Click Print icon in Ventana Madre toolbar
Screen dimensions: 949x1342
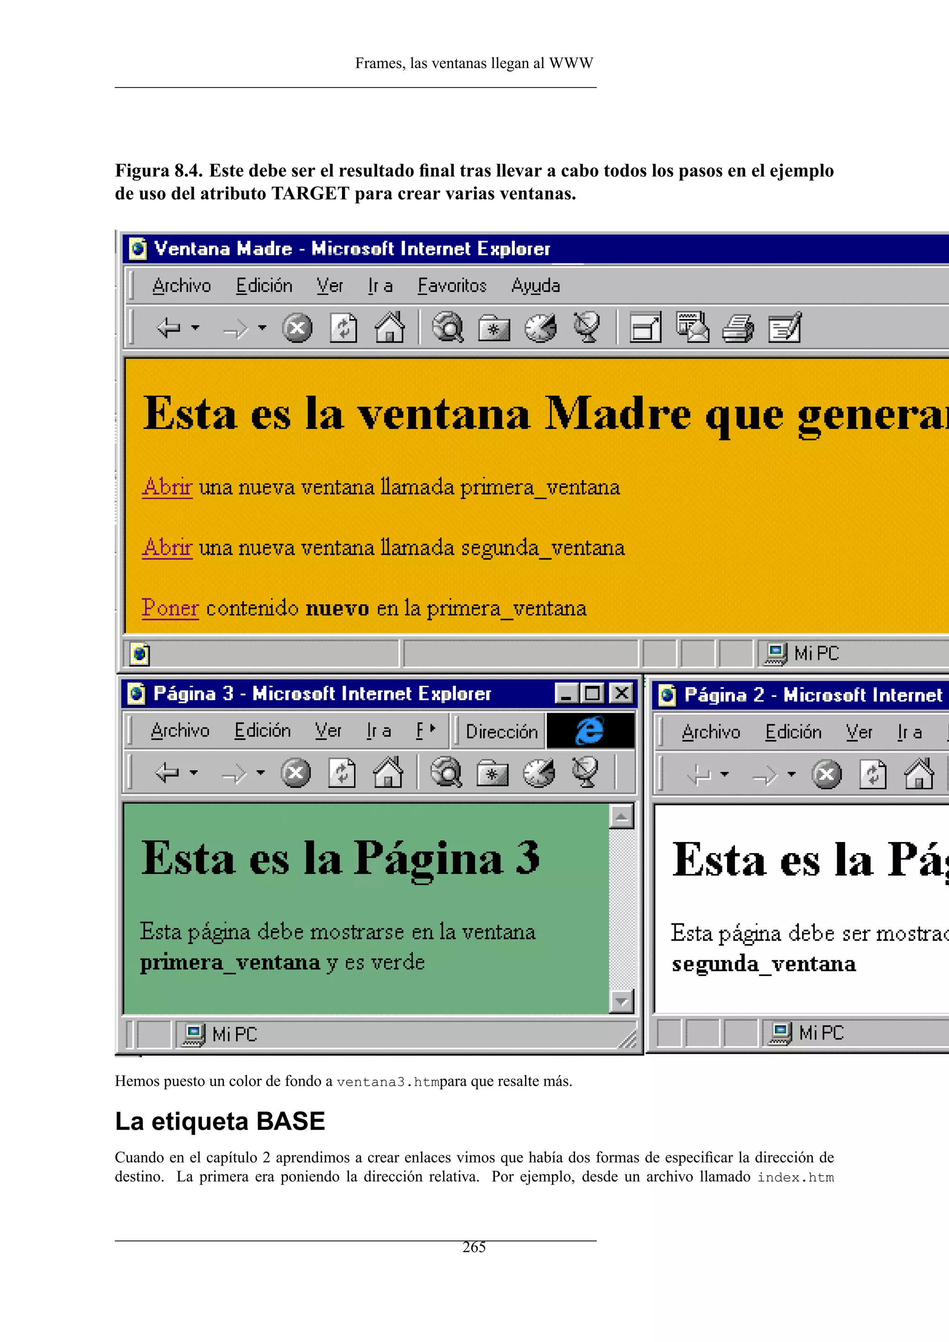pos(738,328)
